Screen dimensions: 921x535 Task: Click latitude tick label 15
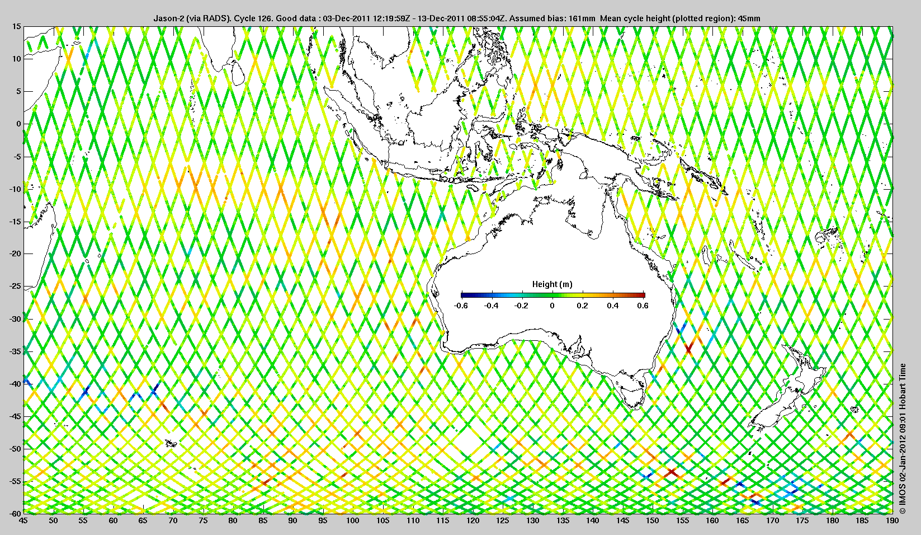16,26
